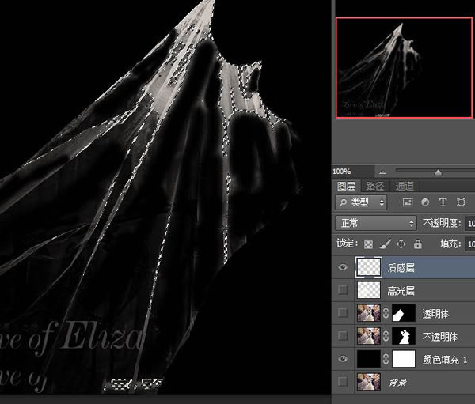Switch to the 图层 tab
This screenshot has height=404, width=475.
click(x=346, y=186)
